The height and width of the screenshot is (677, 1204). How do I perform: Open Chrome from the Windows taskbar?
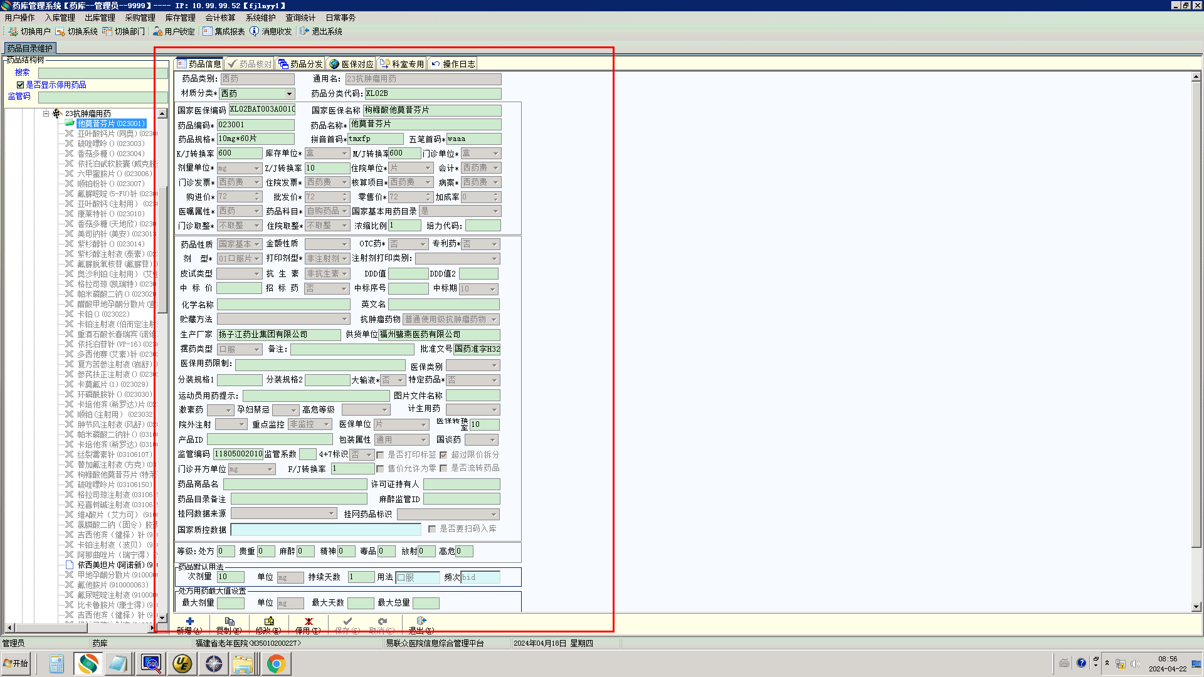coord(276,663)
